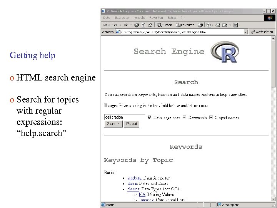Click the scrollbar down arrow
Viewport: 277px width, 208px height.
pos(273,199)
